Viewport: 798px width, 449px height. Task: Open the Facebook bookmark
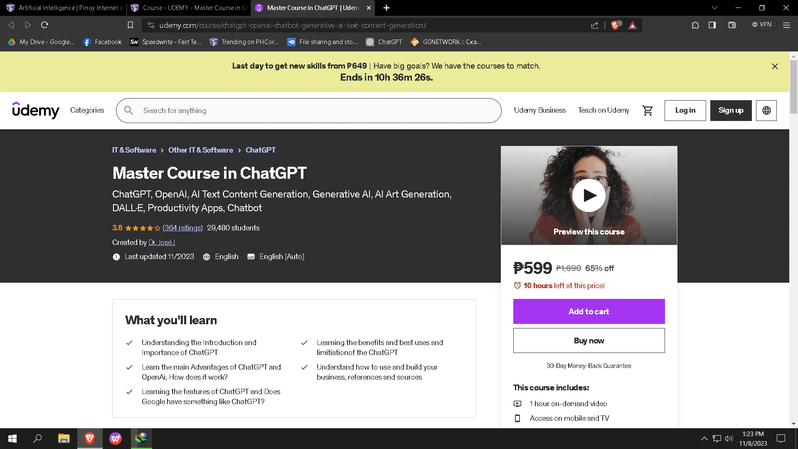click(102, 42)
